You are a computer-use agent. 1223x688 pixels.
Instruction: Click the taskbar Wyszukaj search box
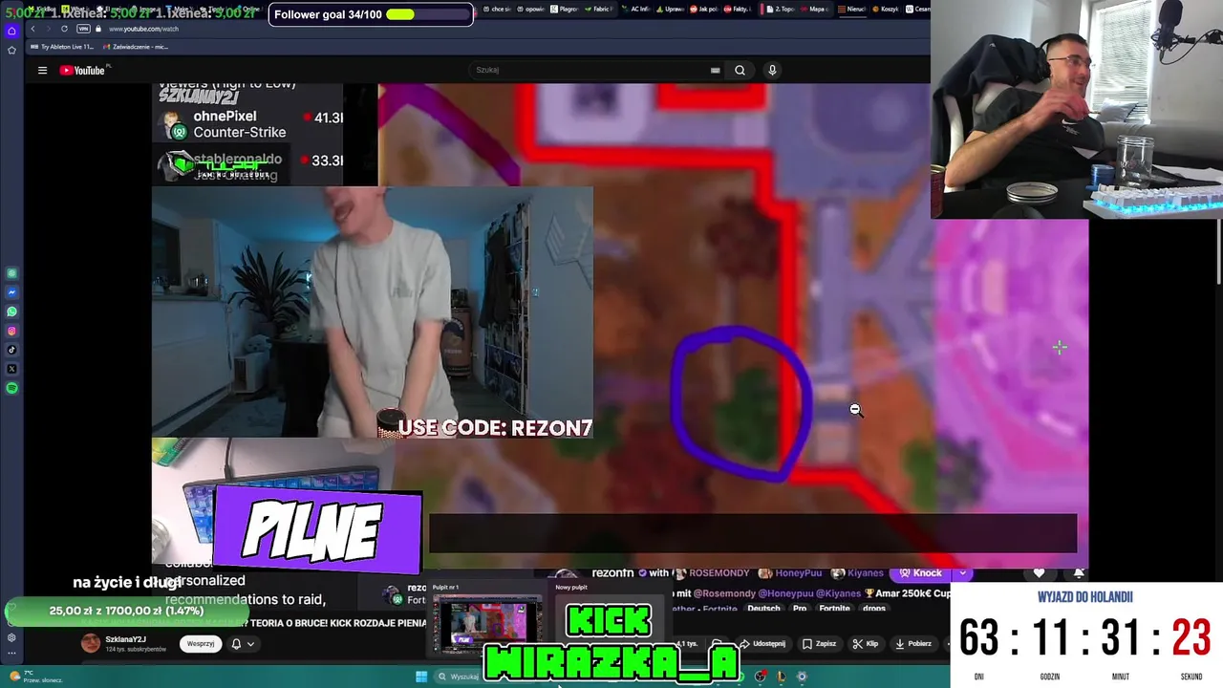coord(459,677)
